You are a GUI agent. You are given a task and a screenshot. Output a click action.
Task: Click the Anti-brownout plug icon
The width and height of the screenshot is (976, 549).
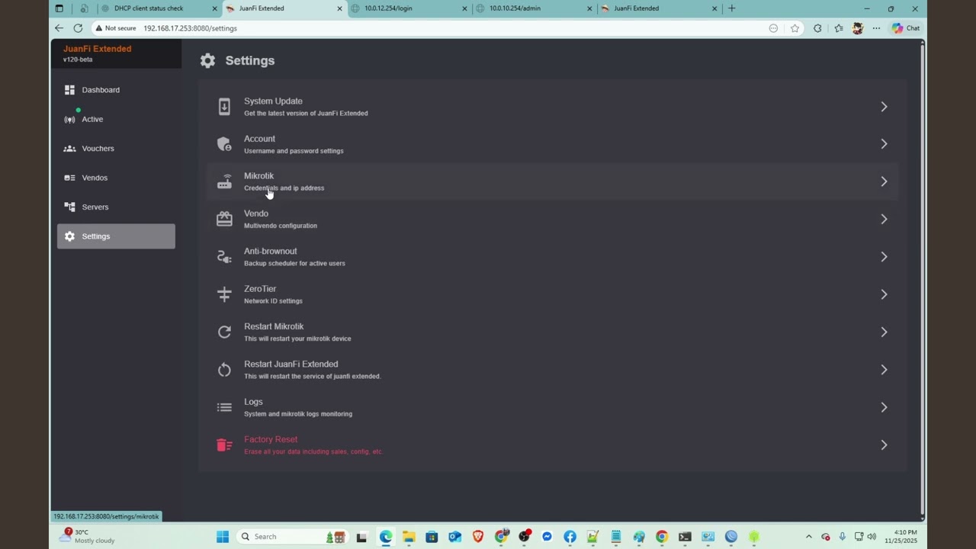(224, 257)
